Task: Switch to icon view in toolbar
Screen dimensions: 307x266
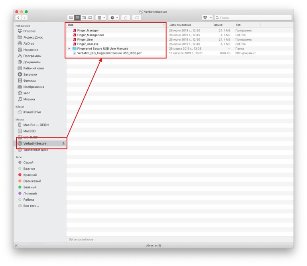Action: pyautogui.click(x=71, y=18)
